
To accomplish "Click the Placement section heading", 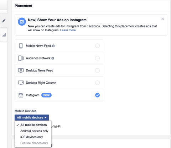I will [24, 6].
